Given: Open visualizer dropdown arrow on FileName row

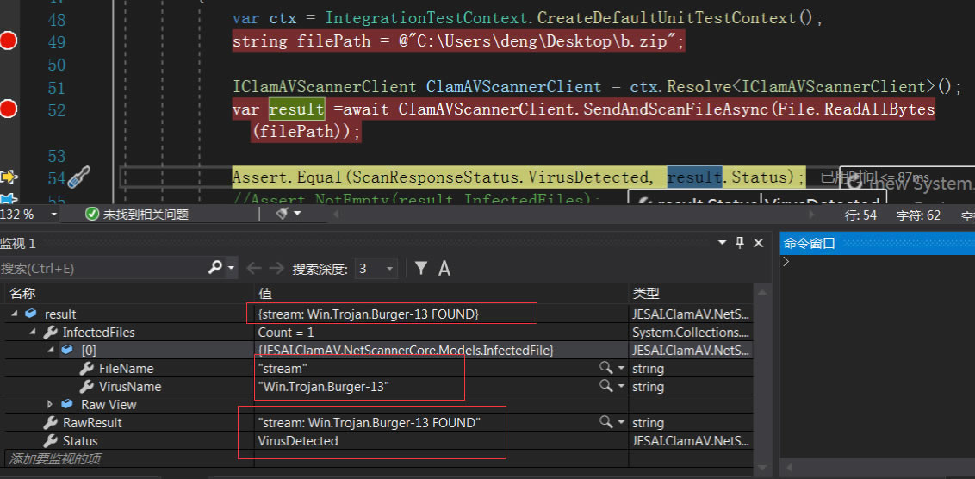Looking at the screenshot, I should 621,368.
